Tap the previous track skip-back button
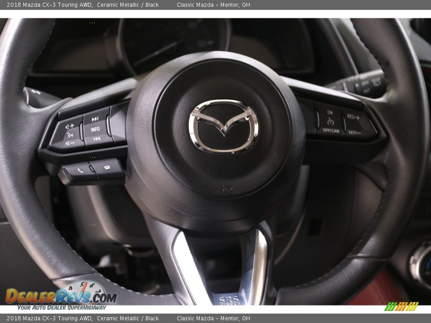 click(x=97, y=139)
